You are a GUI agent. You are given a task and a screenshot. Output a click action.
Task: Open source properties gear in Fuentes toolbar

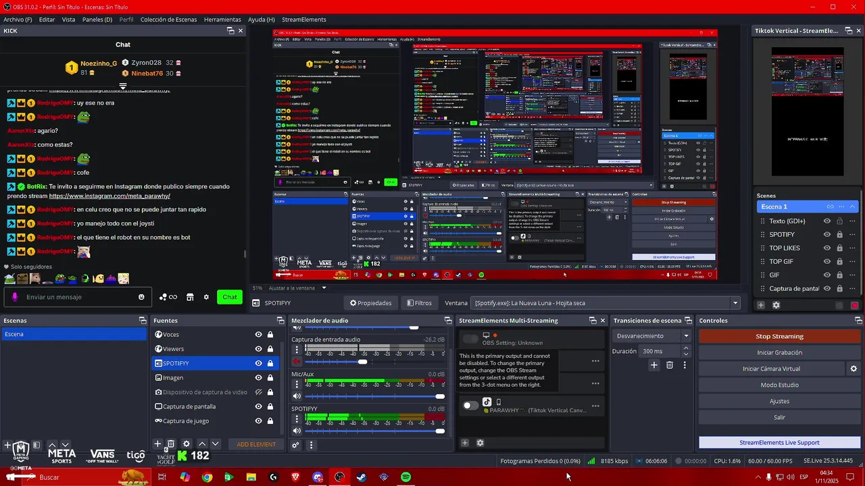pos(187,443)
